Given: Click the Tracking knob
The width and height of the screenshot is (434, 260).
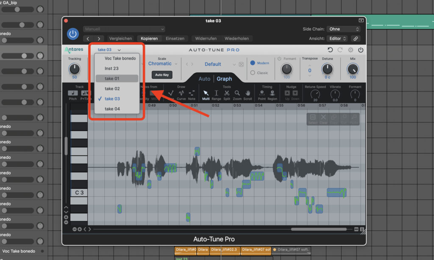Looking at the screenshot, I should (74, 69).
